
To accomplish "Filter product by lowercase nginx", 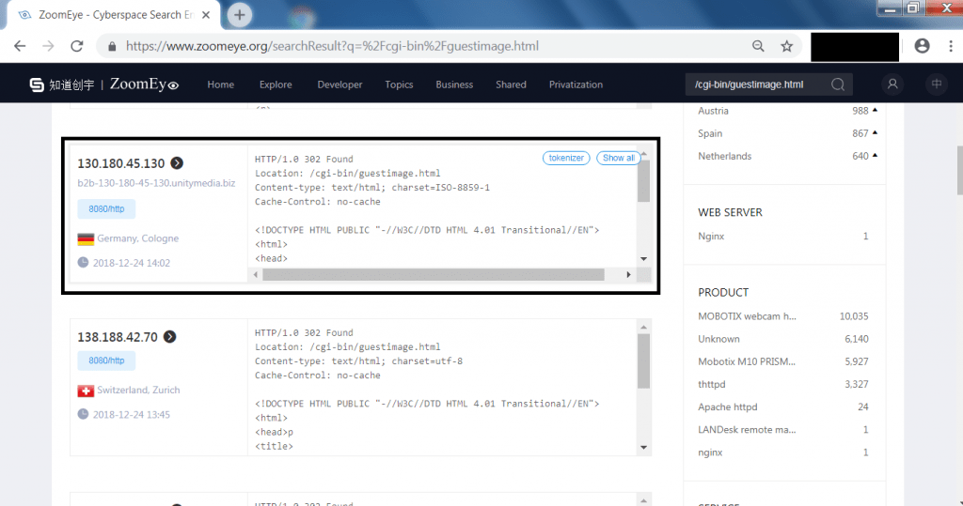I will click(x=710, y=452).
